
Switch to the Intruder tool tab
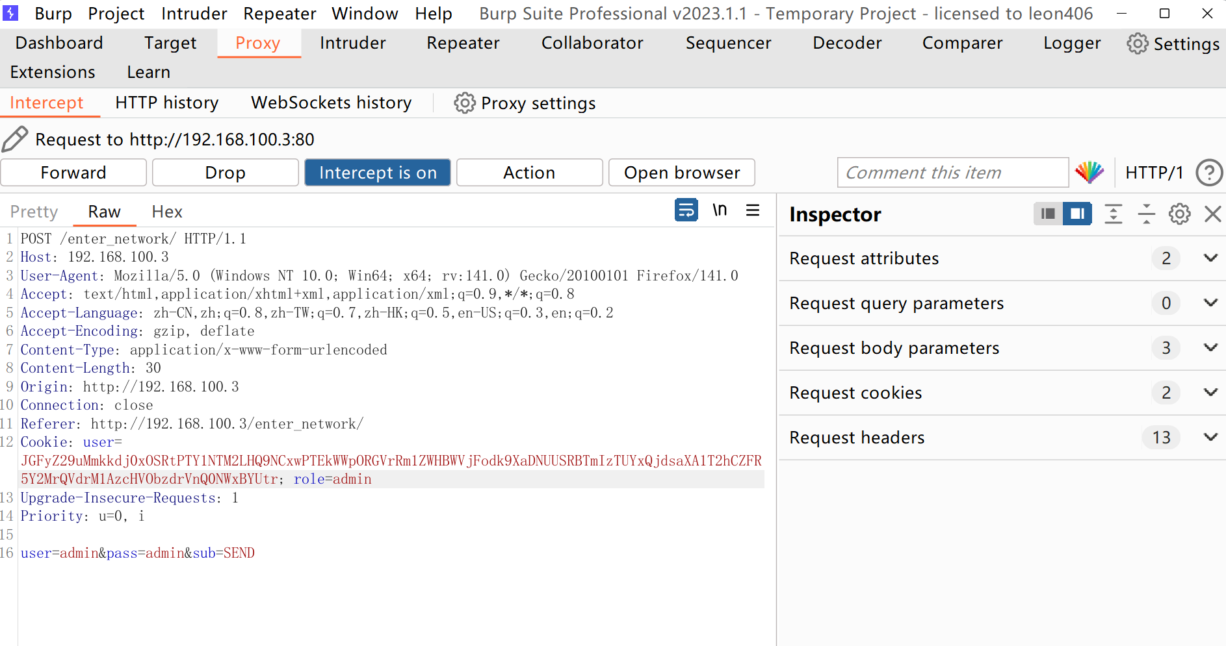pyautogui.click(x=353, y=43)
